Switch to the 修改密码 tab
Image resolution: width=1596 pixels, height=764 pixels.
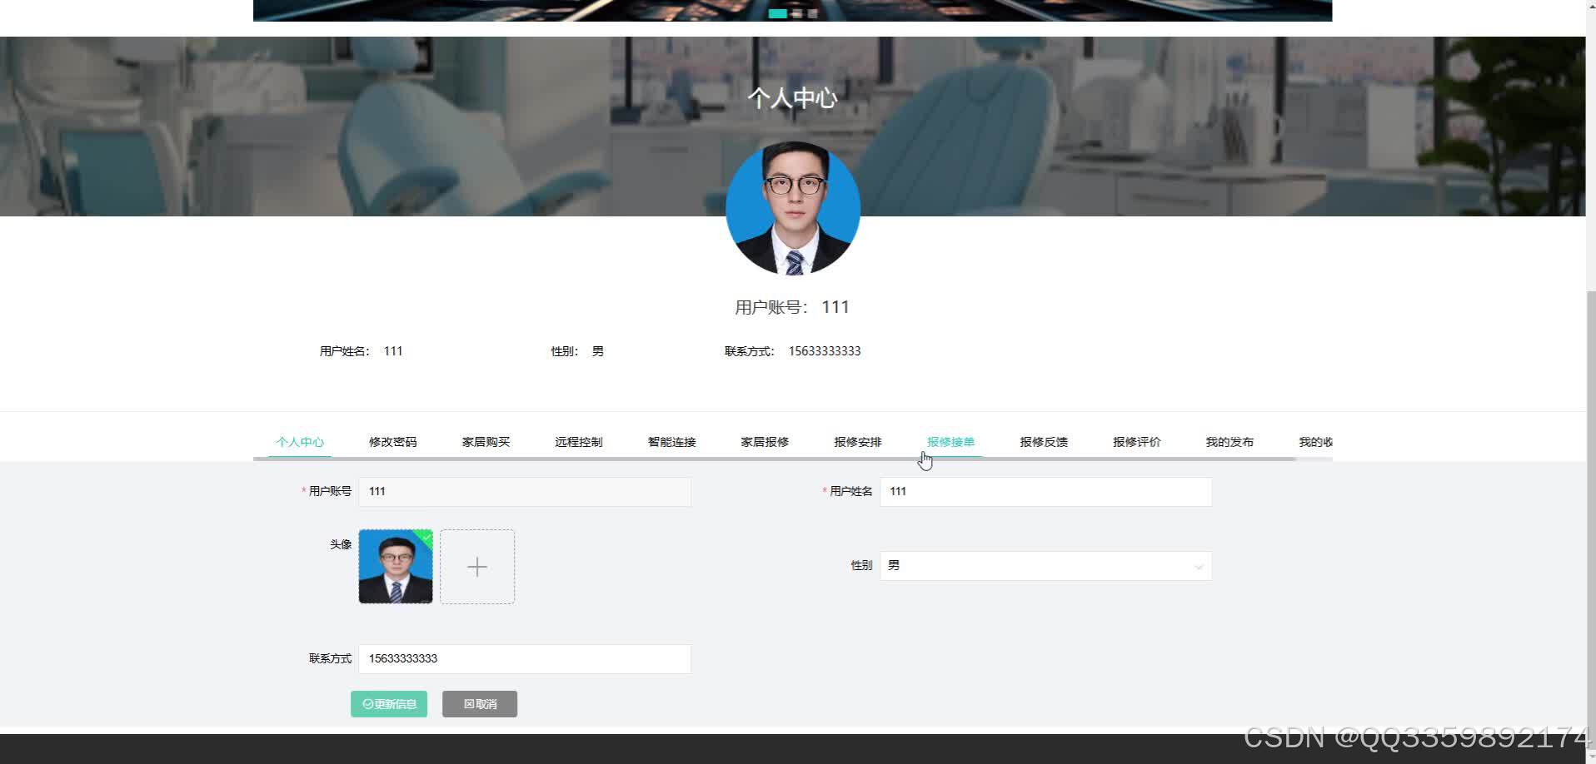[x=392, y=442]
